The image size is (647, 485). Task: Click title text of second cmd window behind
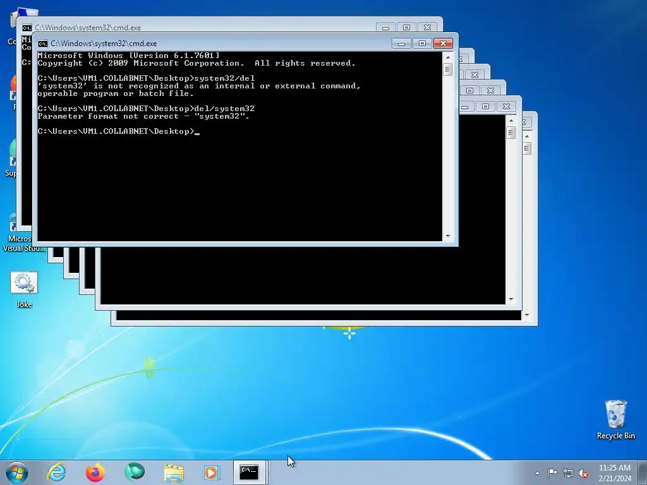(88, 28)
